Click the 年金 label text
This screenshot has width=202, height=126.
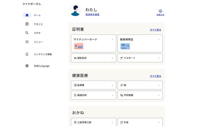point(126,122)
